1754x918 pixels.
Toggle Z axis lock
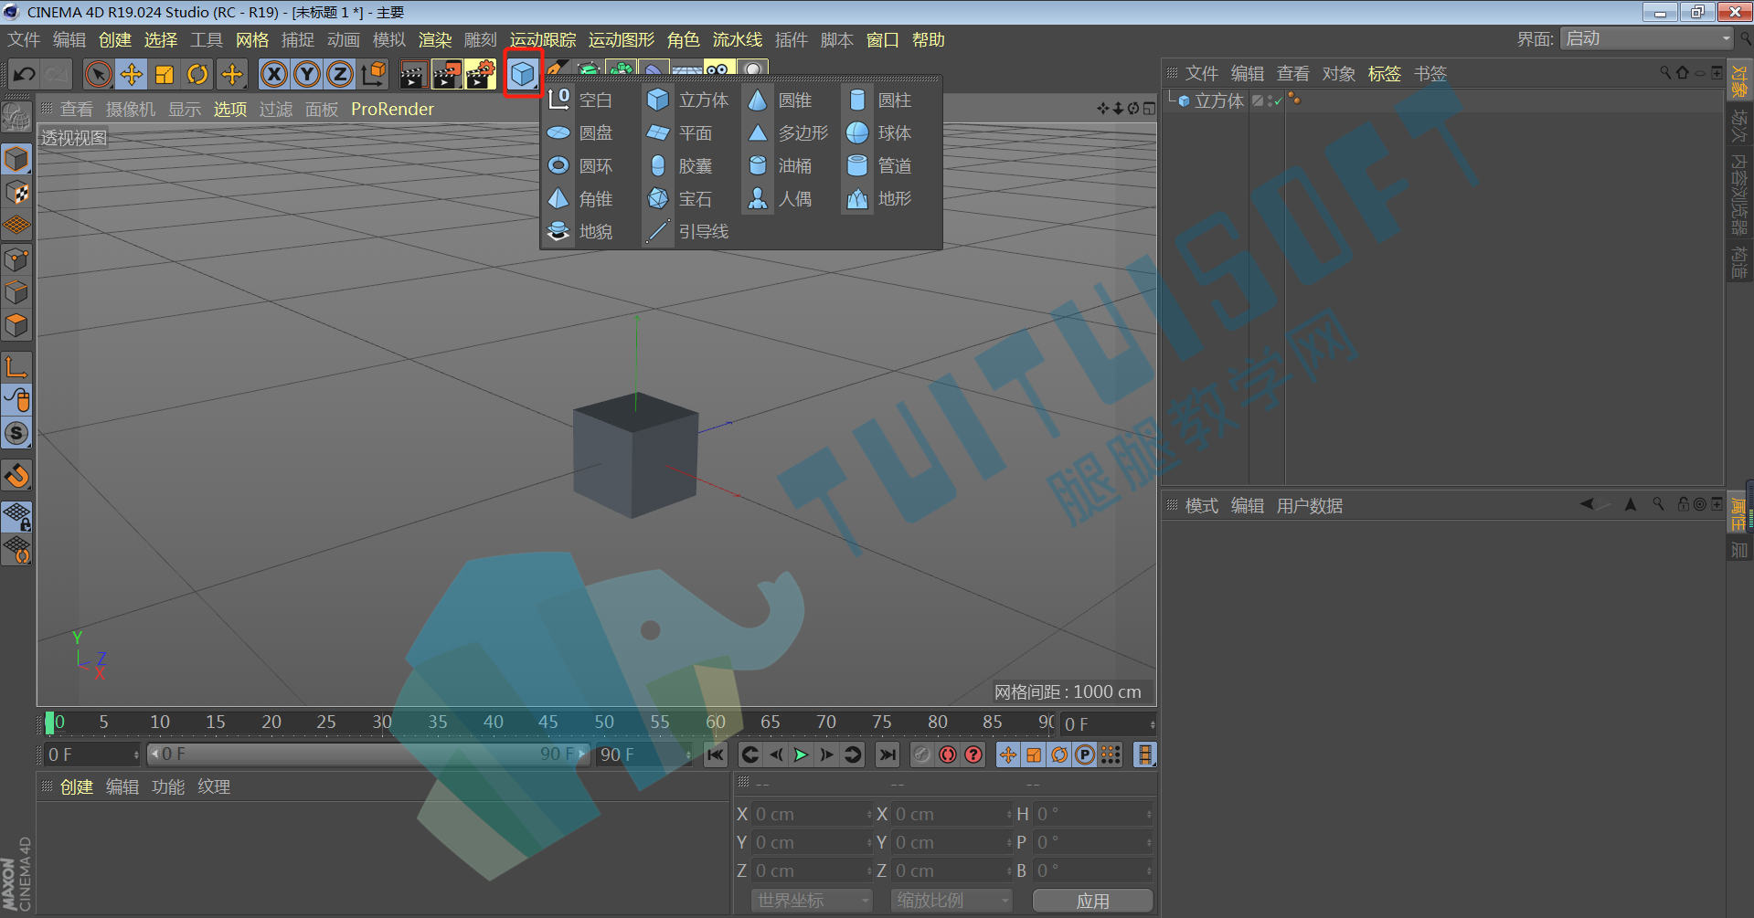(340, 74)
